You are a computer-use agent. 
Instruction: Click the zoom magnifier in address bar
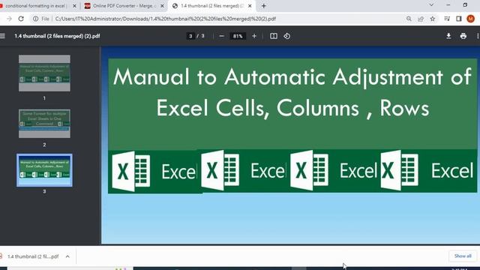(x=409, y=19)
